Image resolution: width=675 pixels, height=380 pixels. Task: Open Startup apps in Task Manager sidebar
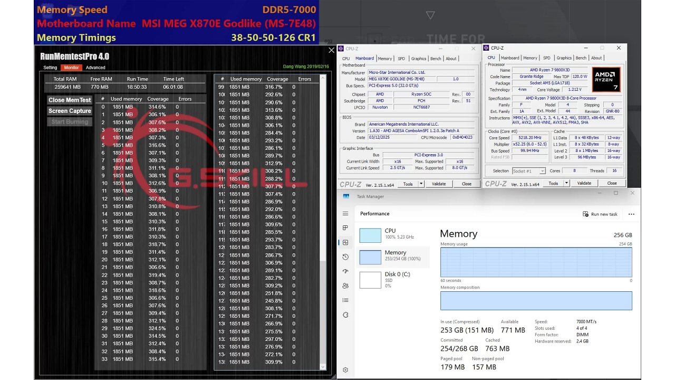tap(345, 271)
